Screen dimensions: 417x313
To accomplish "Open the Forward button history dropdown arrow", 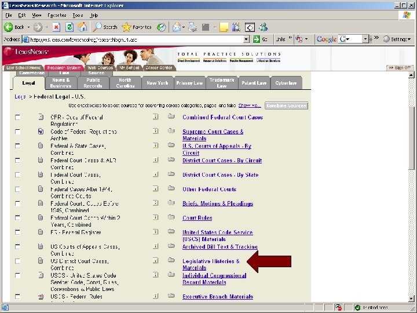I will pyautogui.click(x=46, y=27).
